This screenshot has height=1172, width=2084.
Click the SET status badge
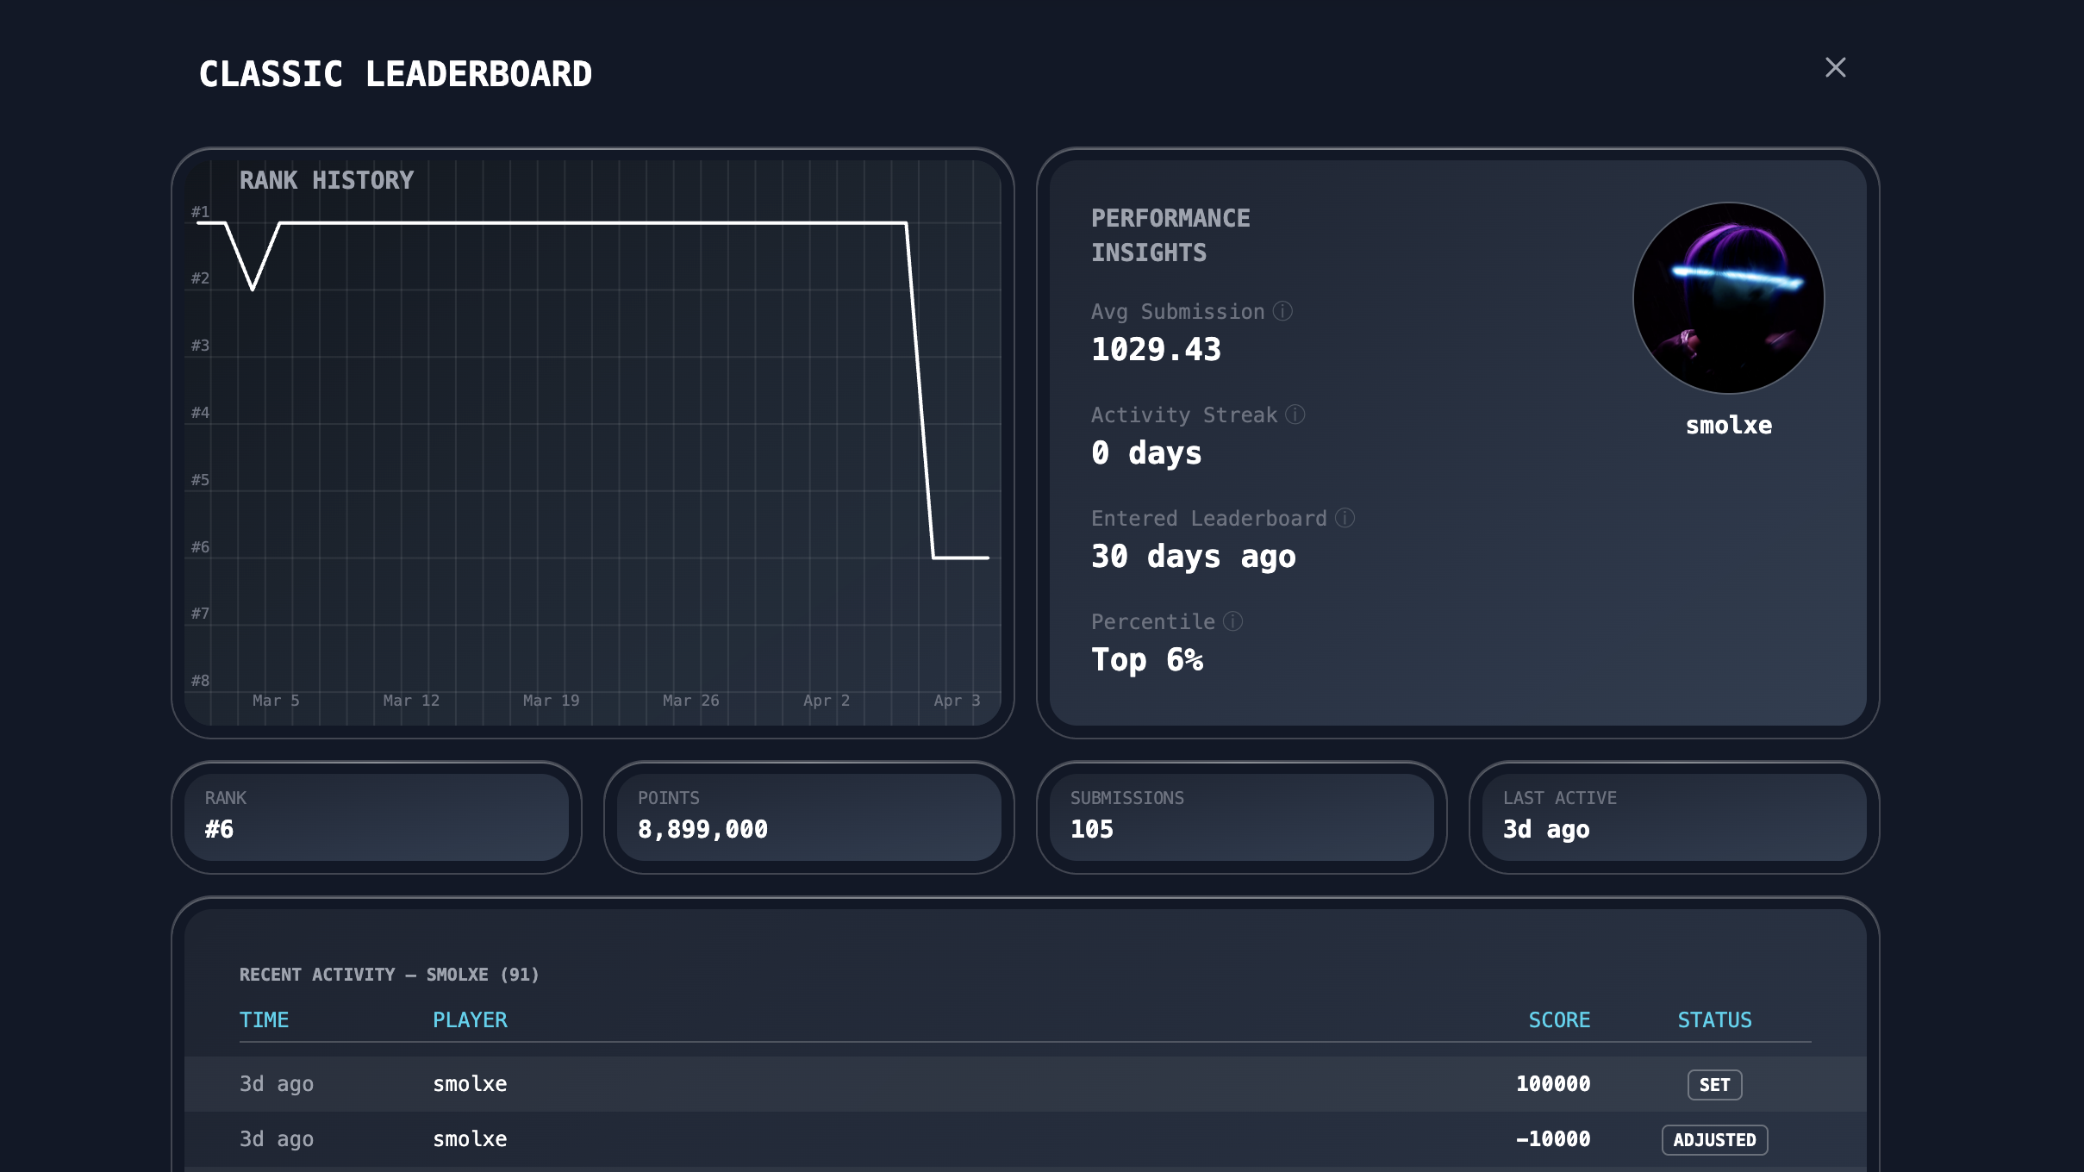coord(1713,1084)
